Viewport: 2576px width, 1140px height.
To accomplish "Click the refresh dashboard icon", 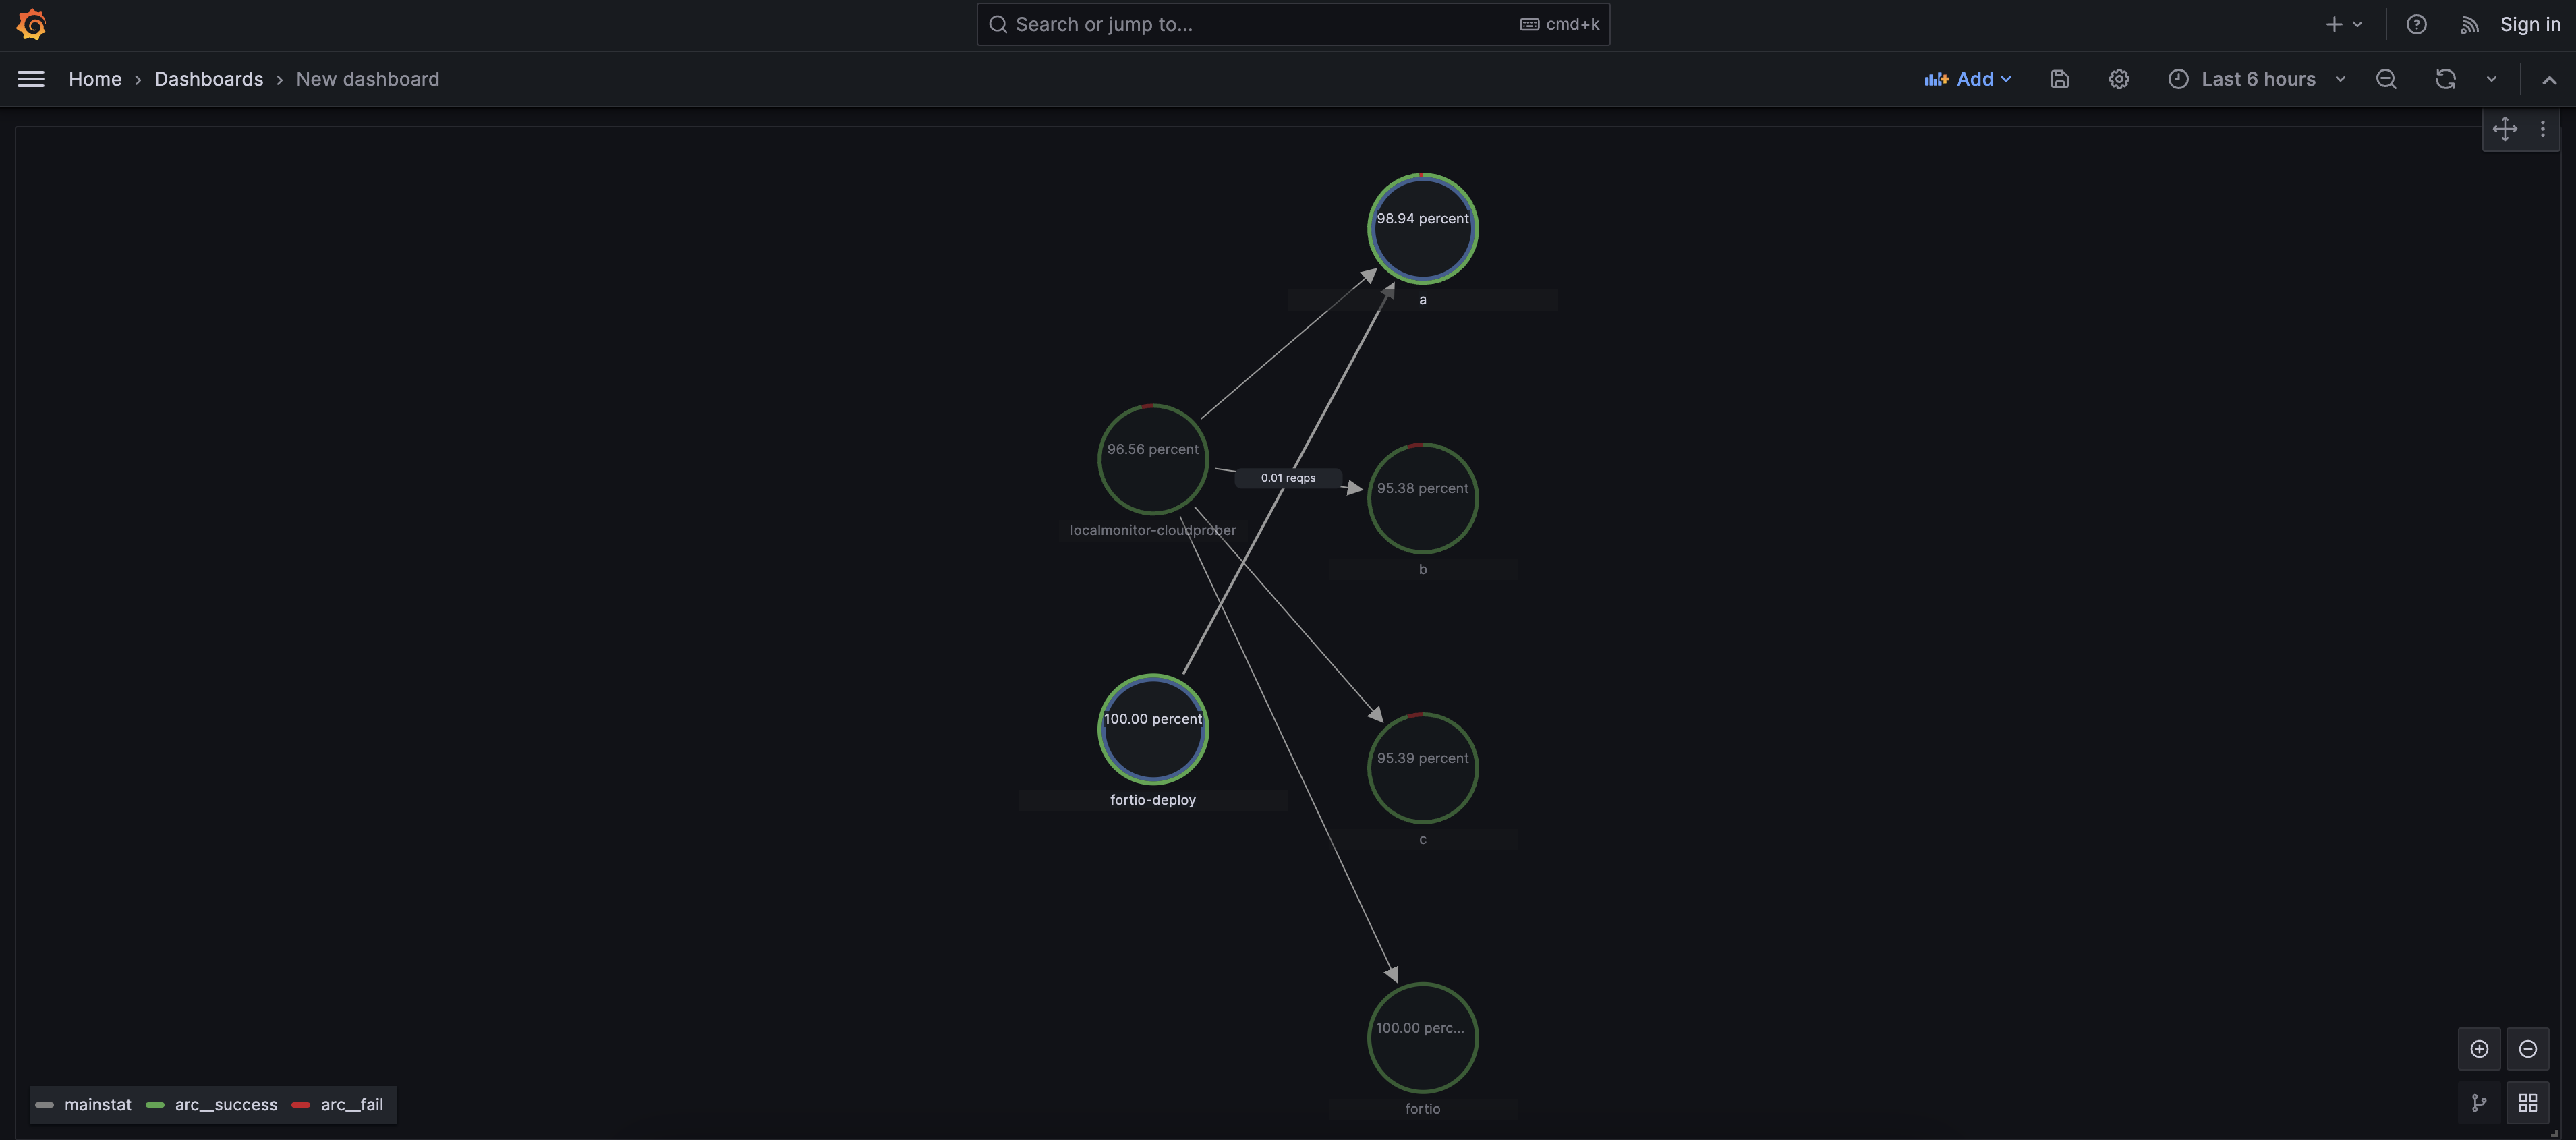I will tap(2445, 79).
